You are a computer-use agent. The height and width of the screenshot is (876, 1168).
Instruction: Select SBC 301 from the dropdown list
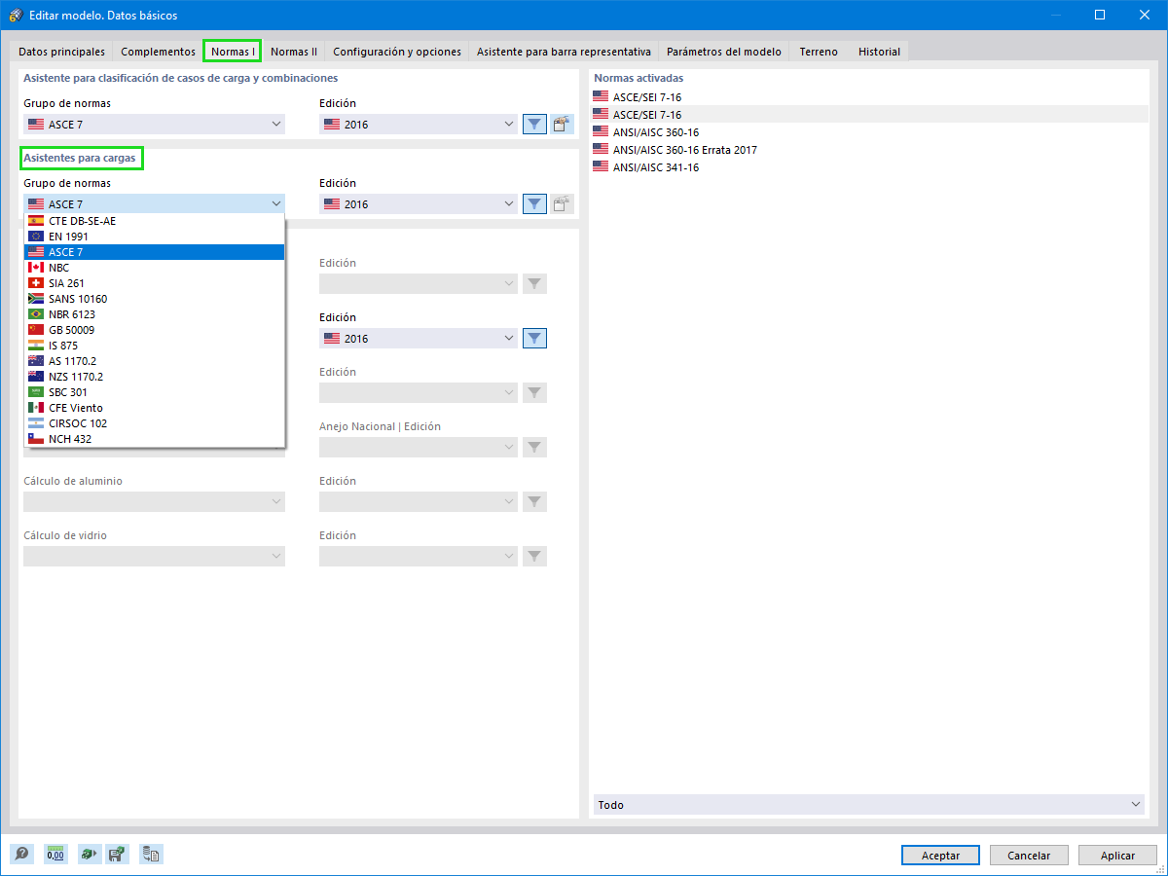pyautogui.click(x=154, y=391)
